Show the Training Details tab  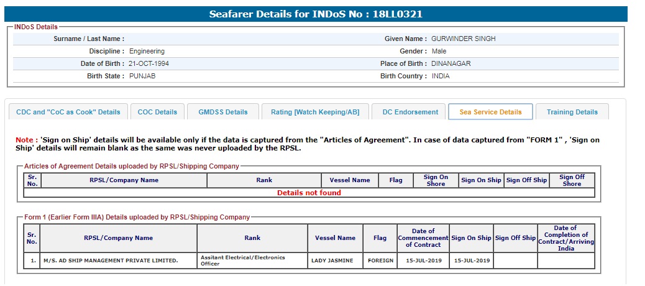(572, 112)
